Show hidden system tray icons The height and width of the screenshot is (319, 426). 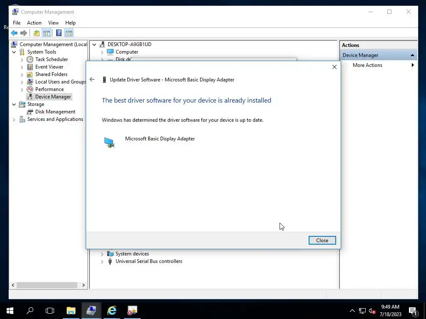point(352,311)
